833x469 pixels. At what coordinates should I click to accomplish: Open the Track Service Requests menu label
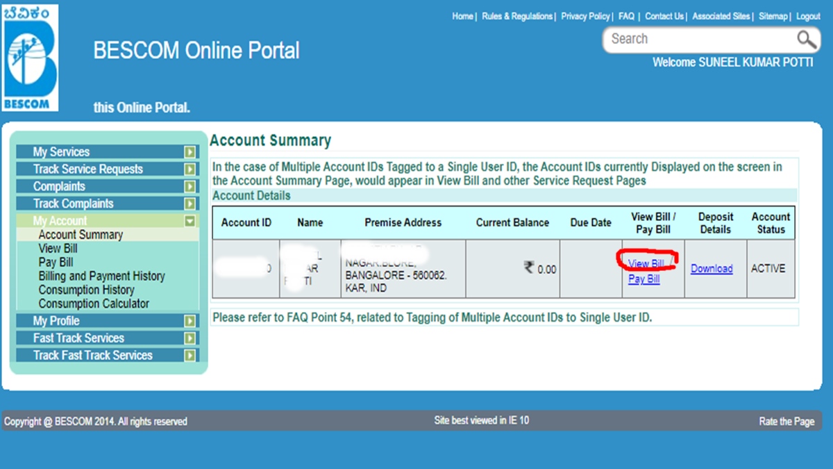[x=87, y=170]
